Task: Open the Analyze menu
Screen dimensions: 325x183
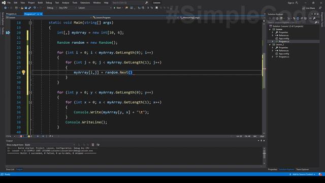Action: point(66,3)
